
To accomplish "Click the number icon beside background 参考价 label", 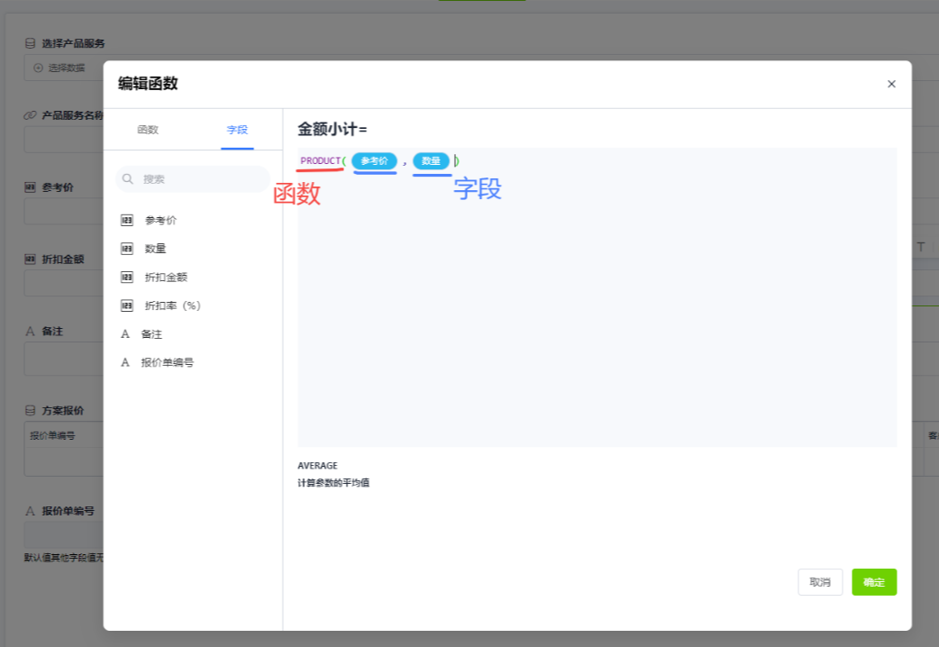I will coord(30,187).
